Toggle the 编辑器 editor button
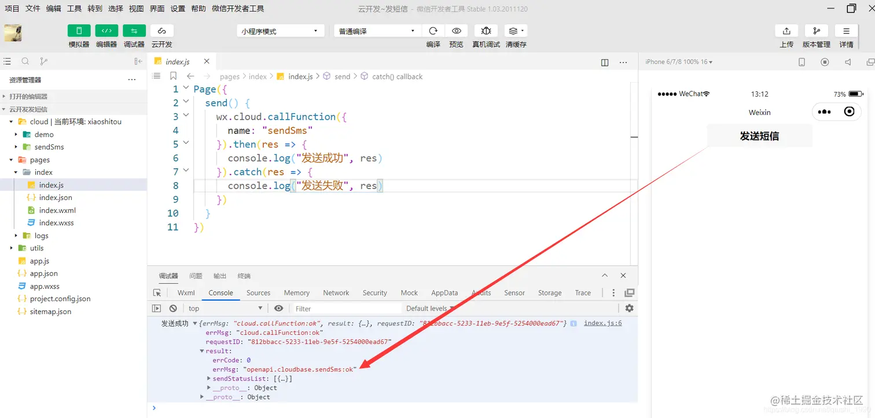Screen dimensions: 875x418 click(106, 31)
